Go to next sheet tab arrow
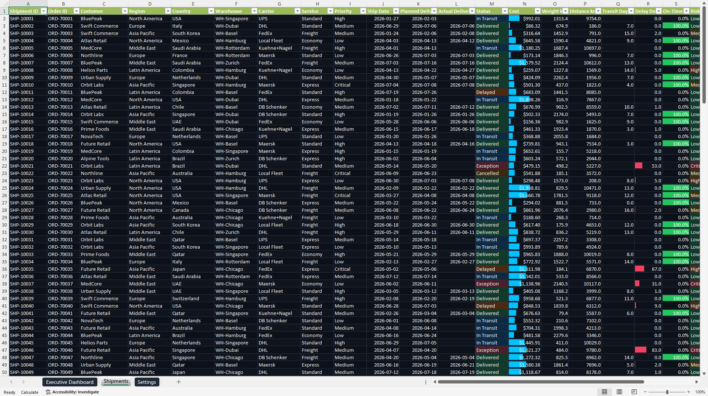The image size is (708, 396). click(23, 382)
